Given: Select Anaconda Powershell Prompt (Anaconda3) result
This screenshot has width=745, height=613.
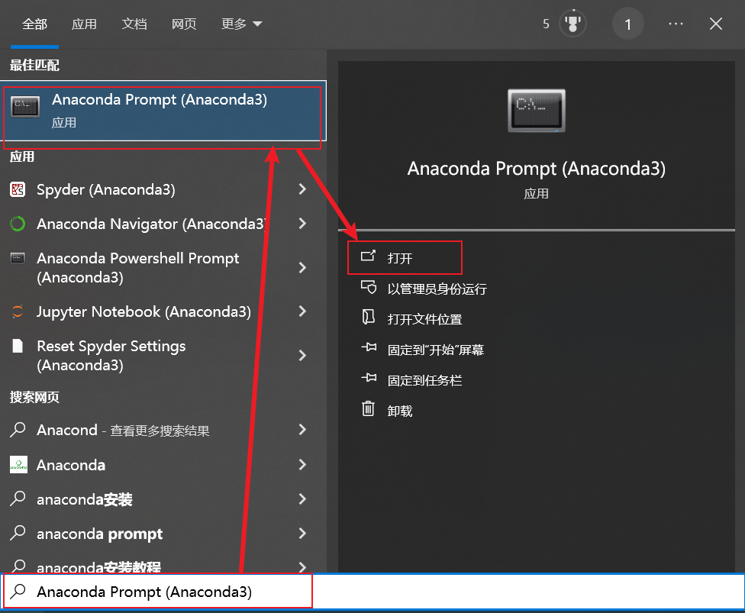Looking at the screenshot, I should [x=163, y=267].
